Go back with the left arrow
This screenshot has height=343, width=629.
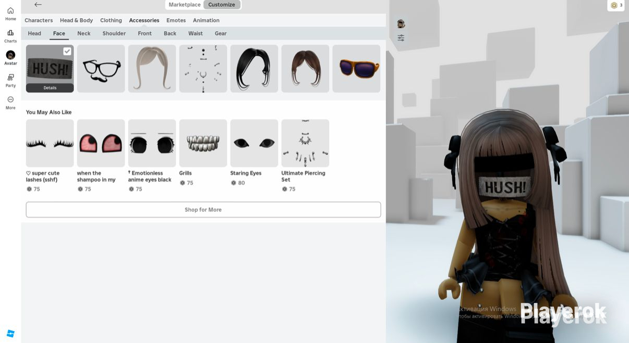[38, 5]
